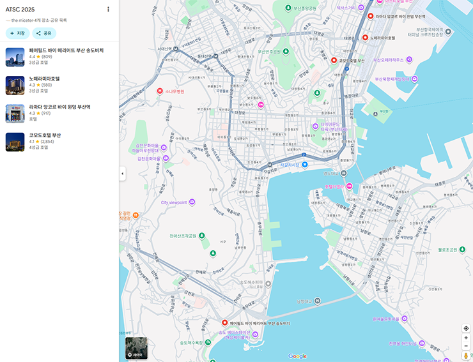This screenshot has width=473, height=362.
Task: Click the Street View pegman icon
Action: point(466,356)
